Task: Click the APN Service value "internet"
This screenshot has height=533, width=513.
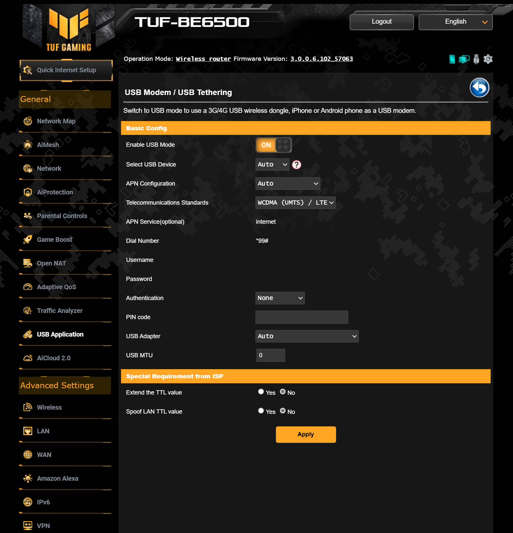Action: pyautogui.click(x=266, y=222)
